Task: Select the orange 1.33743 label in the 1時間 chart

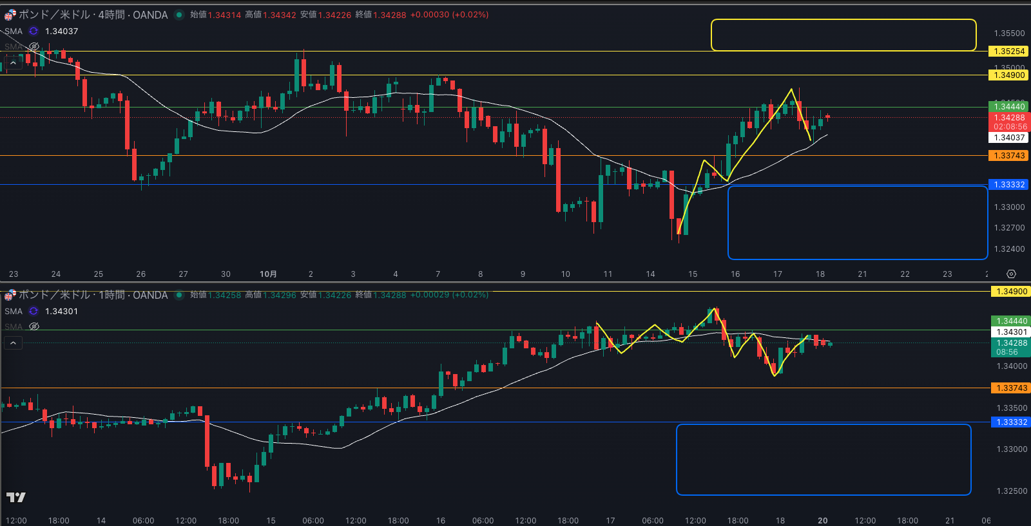Action: [x=1010, y=388]
